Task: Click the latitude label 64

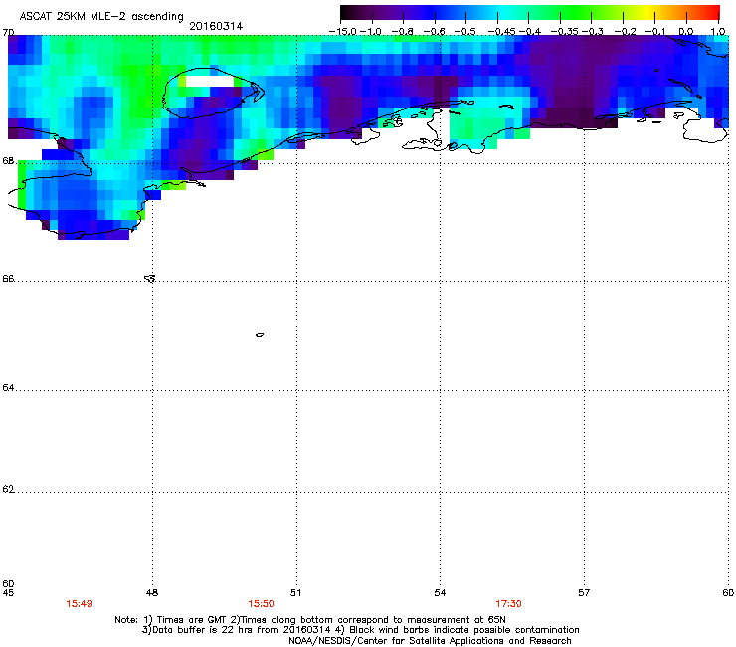Action: point(8,388)
